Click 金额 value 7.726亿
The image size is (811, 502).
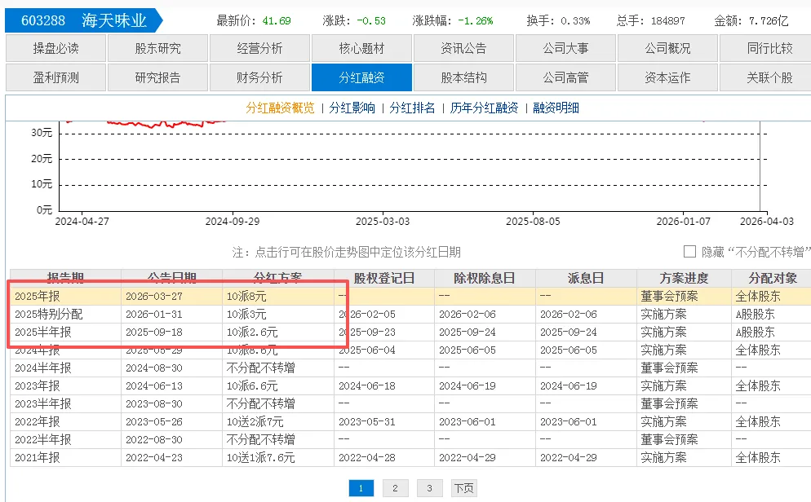769,21
